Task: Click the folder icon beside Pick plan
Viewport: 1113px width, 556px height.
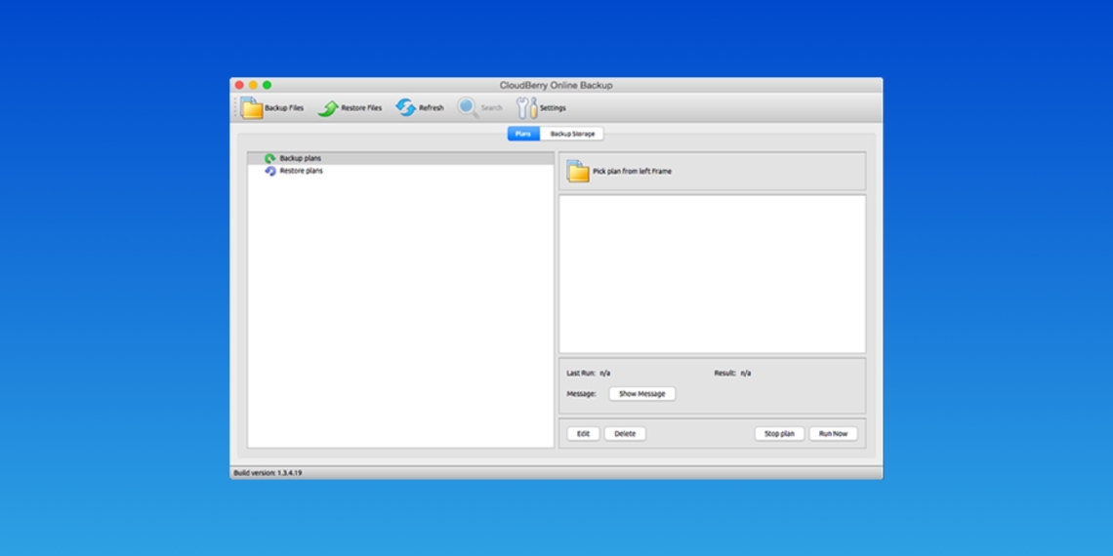Action: (x=578, y=171)
